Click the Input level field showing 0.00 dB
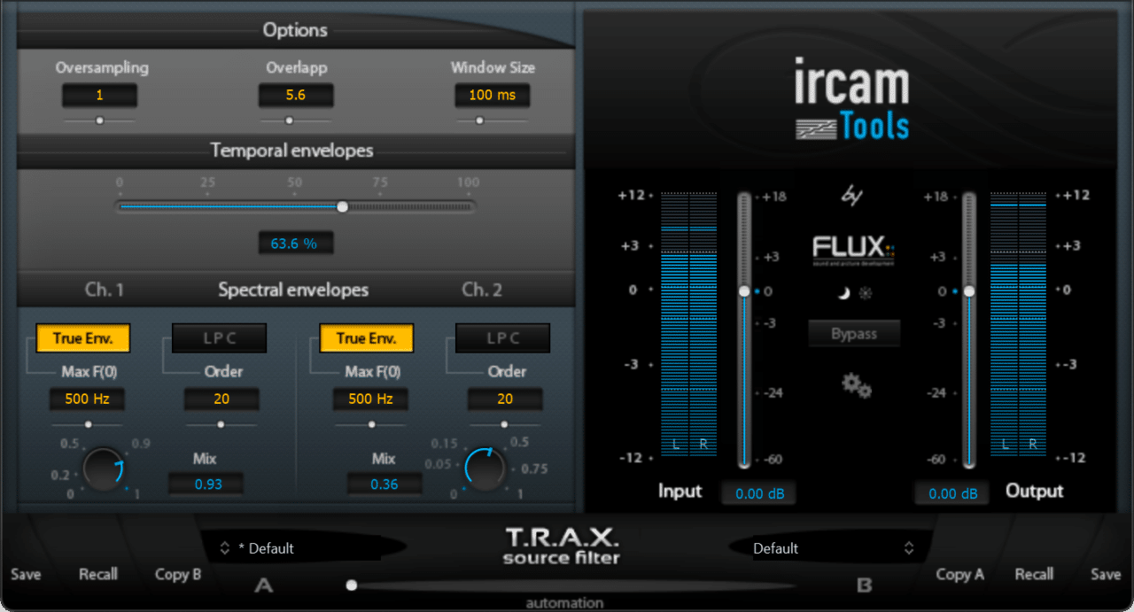1134x612 pixels. 758,493
